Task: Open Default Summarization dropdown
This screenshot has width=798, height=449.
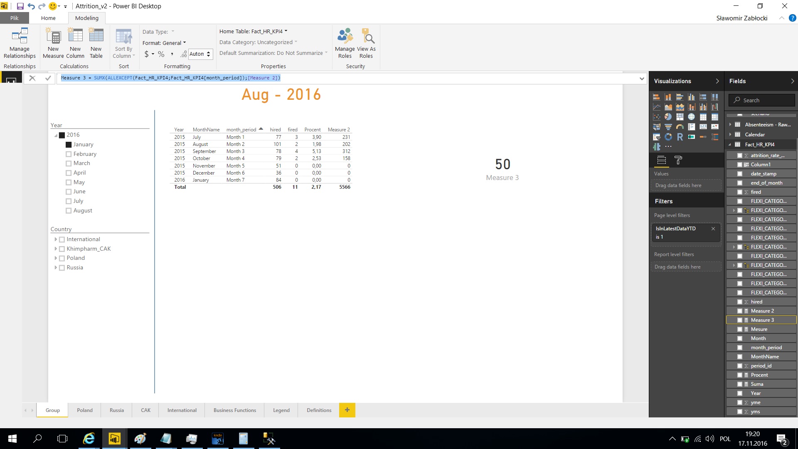Action: click(273, 53)
